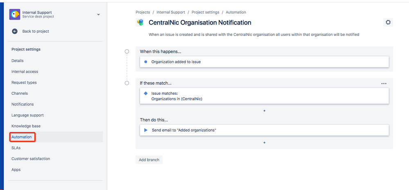Click the blue play action icon
Viewport: 409px width, 190px height.
click(146, 130)
